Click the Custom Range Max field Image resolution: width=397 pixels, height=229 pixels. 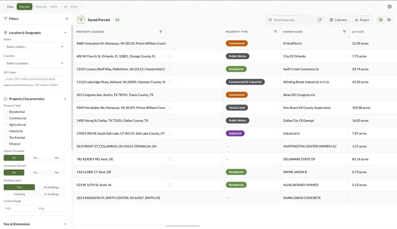pos(51,209)
